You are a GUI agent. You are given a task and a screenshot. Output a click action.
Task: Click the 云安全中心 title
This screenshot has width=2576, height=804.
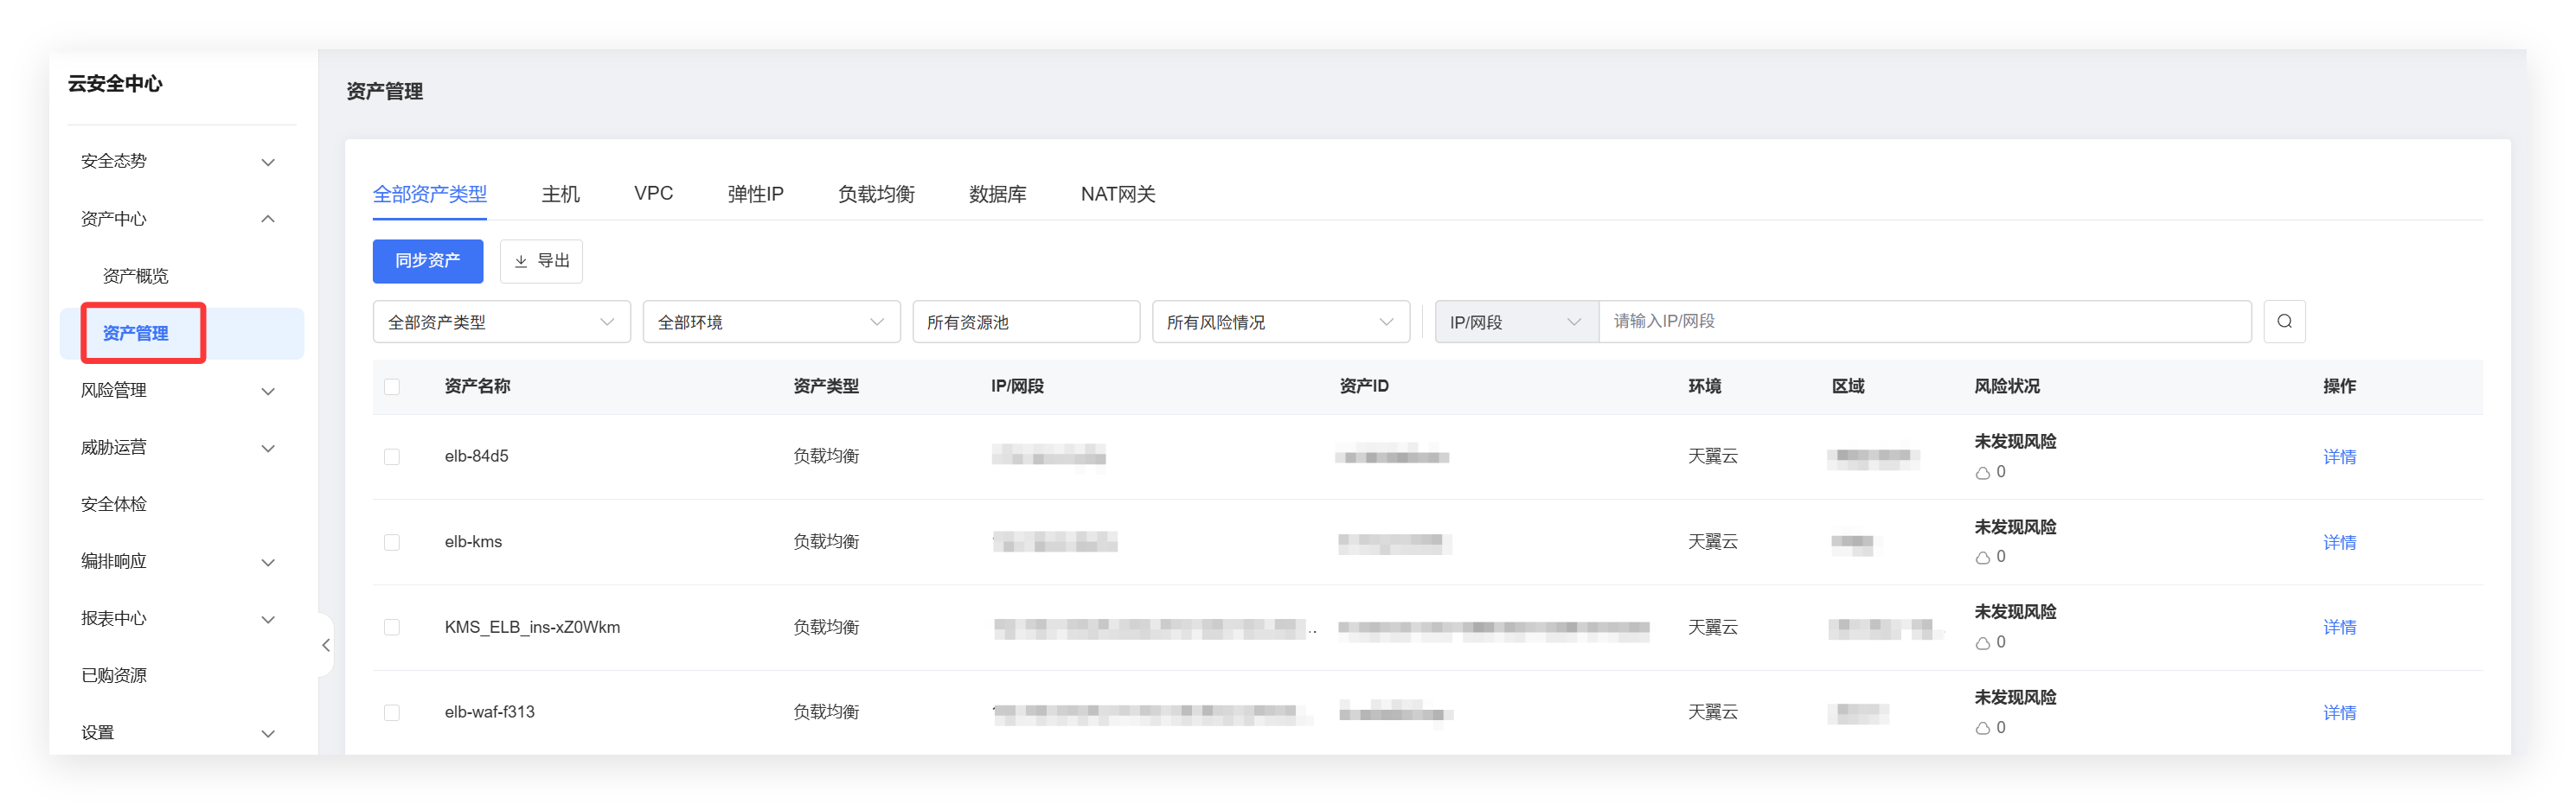115,84
